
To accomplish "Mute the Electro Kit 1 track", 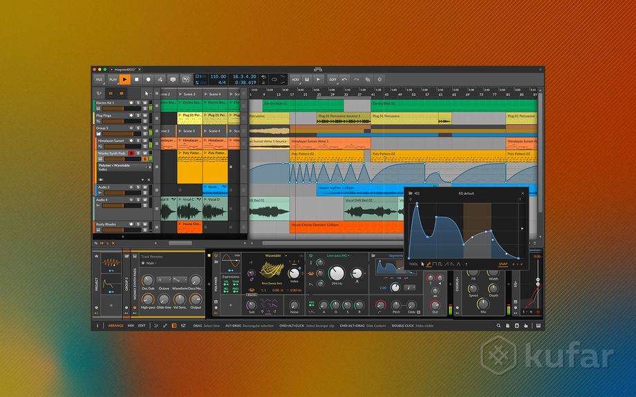I will (144, 103).
